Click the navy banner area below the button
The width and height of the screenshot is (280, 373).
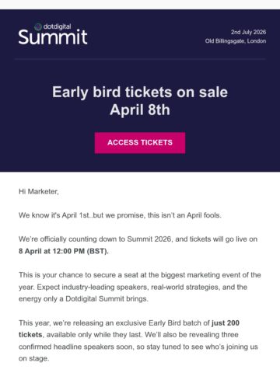point(140,162)
